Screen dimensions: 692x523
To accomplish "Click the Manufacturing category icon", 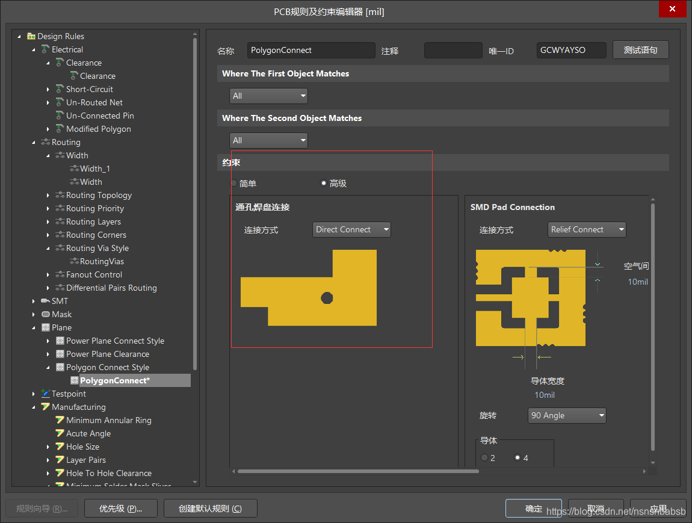I will click(x=46, y=406).
